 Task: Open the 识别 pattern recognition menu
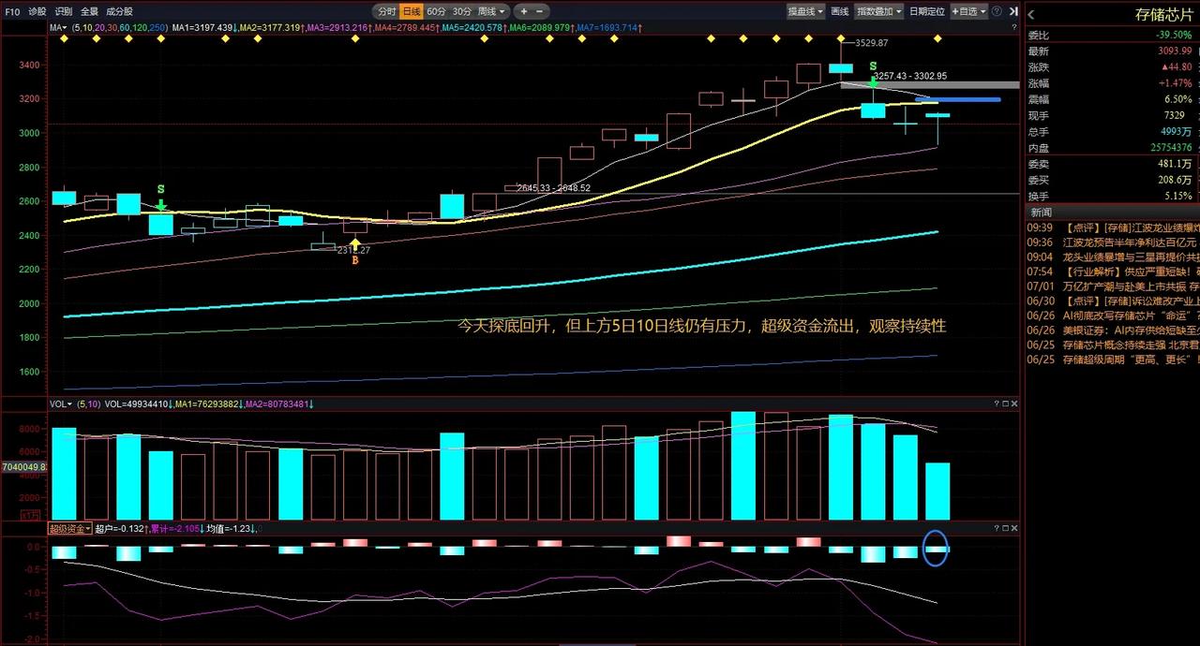coord(64,11)
